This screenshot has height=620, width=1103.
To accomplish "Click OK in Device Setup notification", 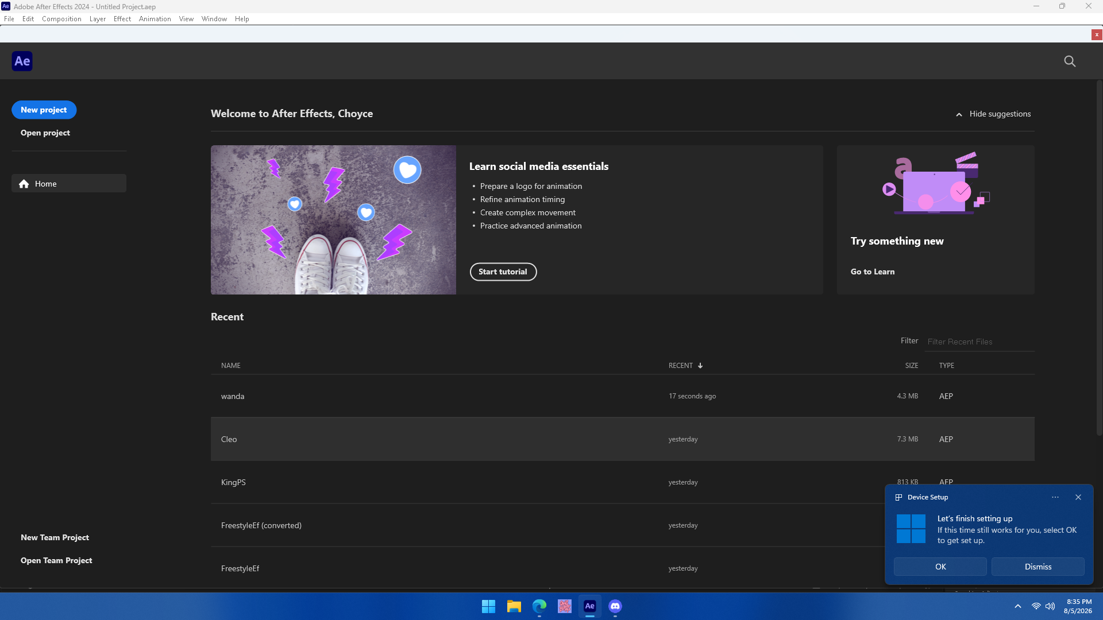I will tap(940, 567).
